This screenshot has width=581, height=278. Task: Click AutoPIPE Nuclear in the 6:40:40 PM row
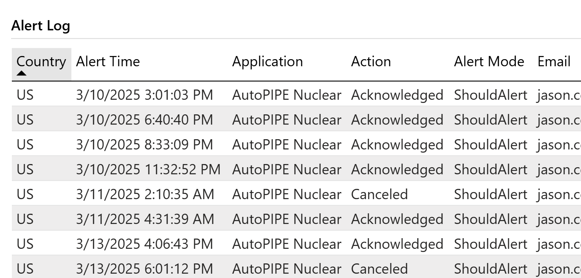coord(286,119)
